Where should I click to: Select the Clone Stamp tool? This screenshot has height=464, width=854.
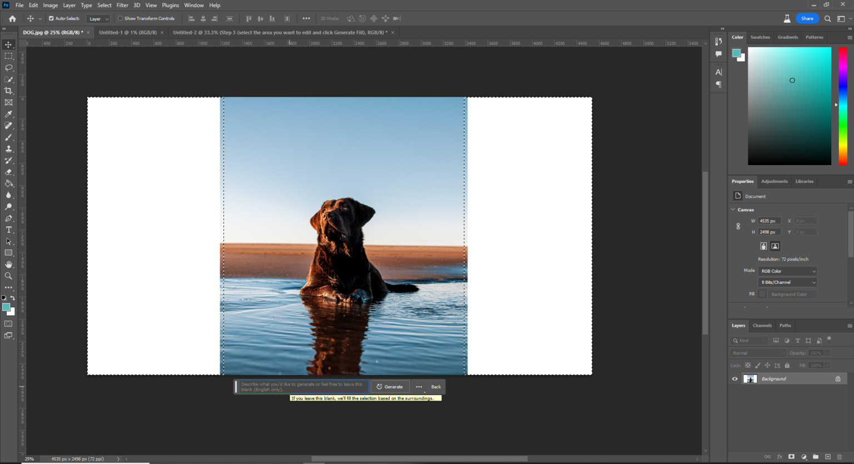pos(8,149)
